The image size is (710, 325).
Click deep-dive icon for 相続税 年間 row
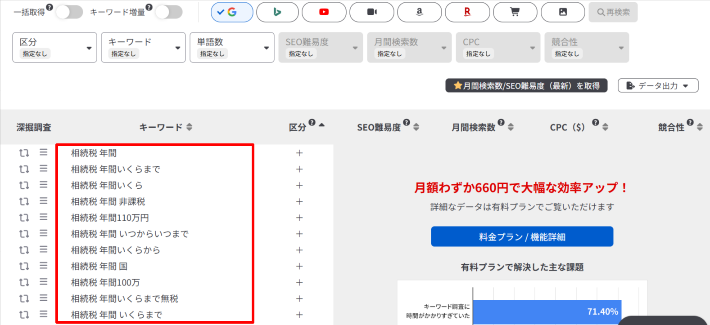point(24,153)
